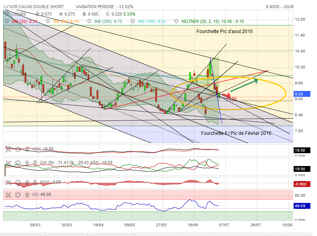The height and width of the screenshot is (236, 317).
Task: Select the MM (200) 9.75 legend label
Action: coord(109,21)
